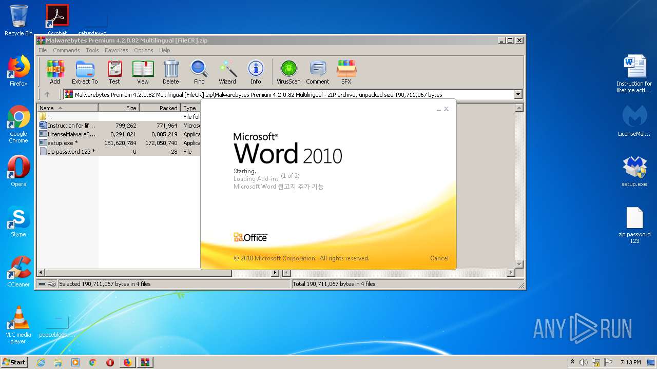Select the Instruction for lif... file row
The width and height of the screenshot is (657, 369).
click(119, 126)
